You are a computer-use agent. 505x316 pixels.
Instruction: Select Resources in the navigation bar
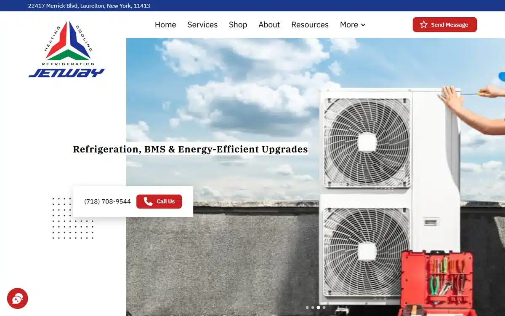310,24
